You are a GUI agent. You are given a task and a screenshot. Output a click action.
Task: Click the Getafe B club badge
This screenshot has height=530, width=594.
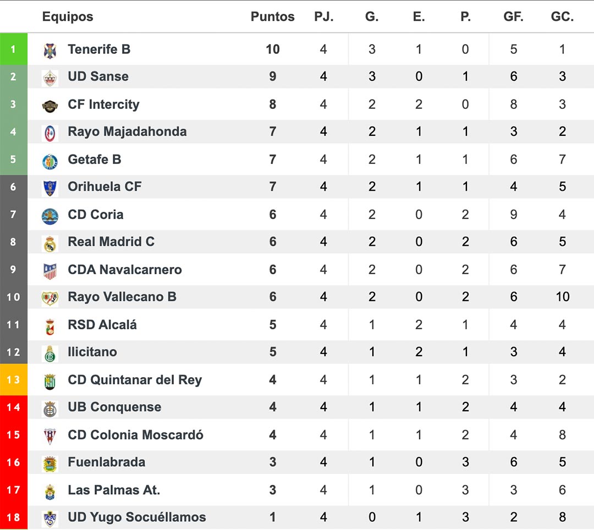click(50, 161)
